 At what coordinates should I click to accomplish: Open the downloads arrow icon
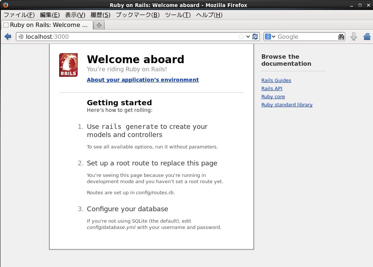click(x=354, y=37)
